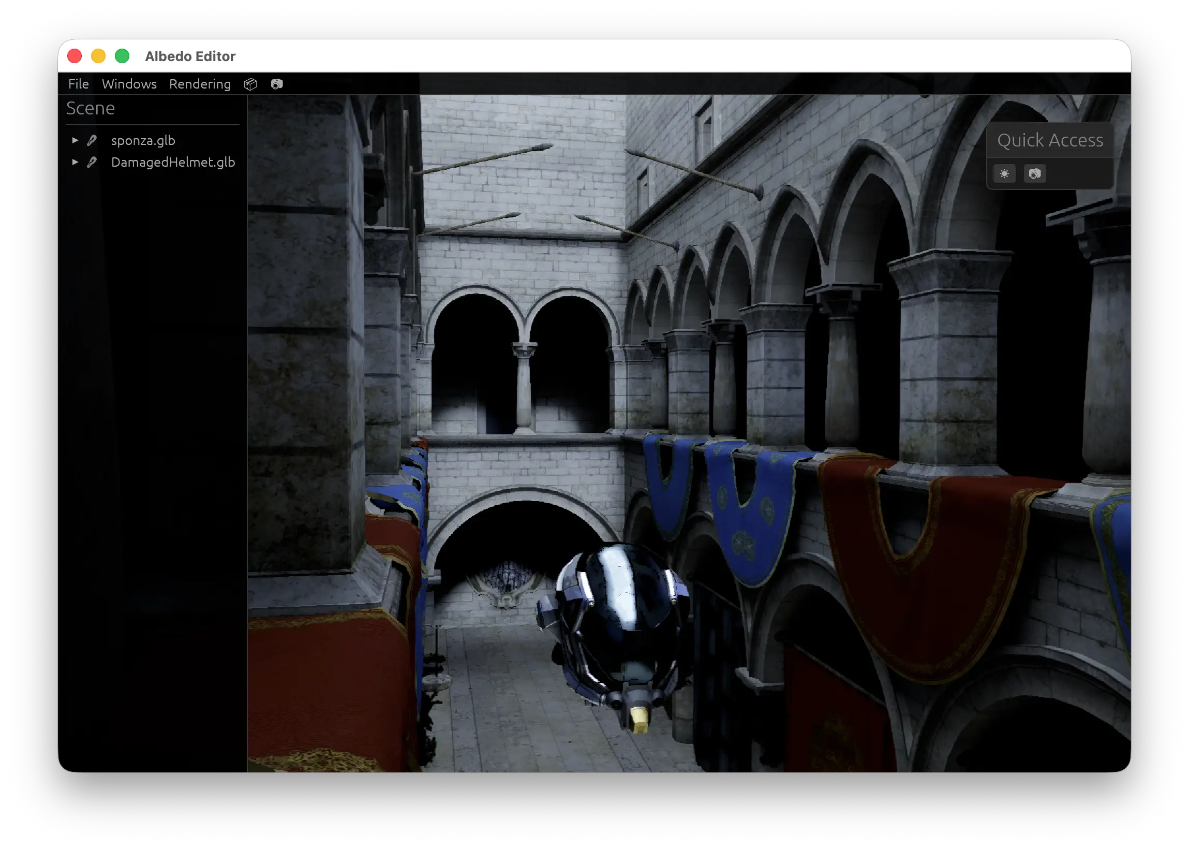Click the camera icon in Quick Access
This screenshot has width=1189, height=849.
coord(1034,173)
